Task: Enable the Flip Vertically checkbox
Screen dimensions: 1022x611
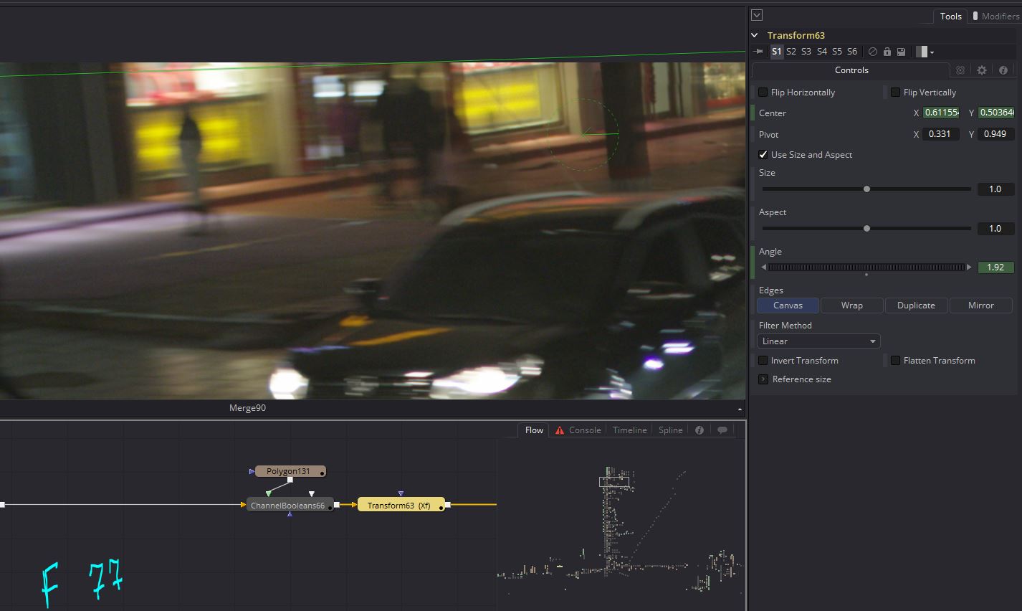Action: coord(895,93)
